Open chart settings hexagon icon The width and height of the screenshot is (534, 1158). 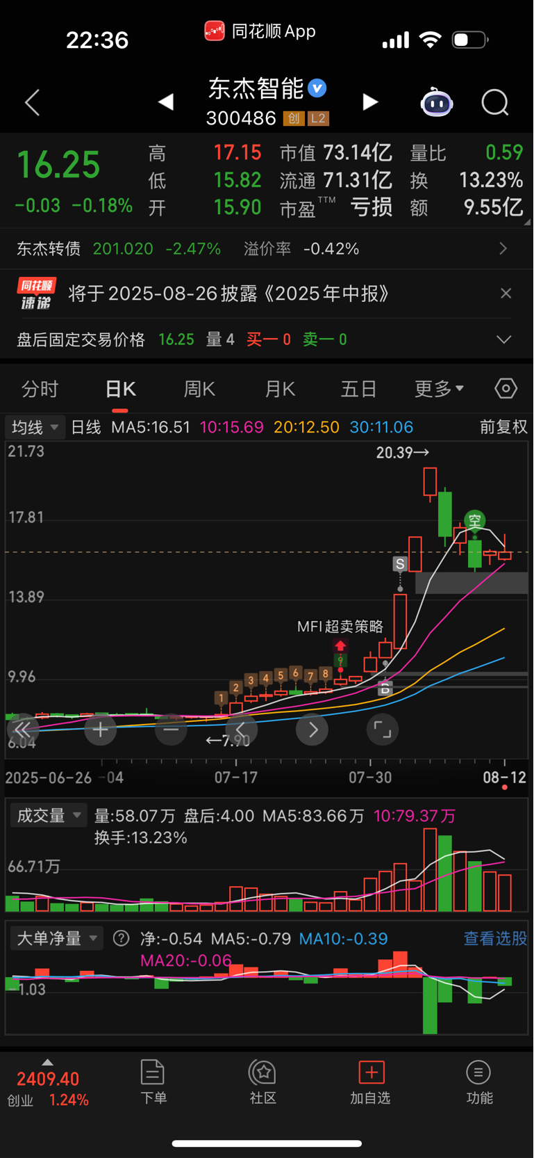506,388
